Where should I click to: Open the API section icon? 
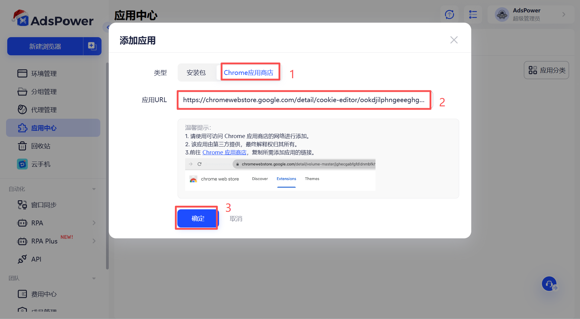pos(22,259)
